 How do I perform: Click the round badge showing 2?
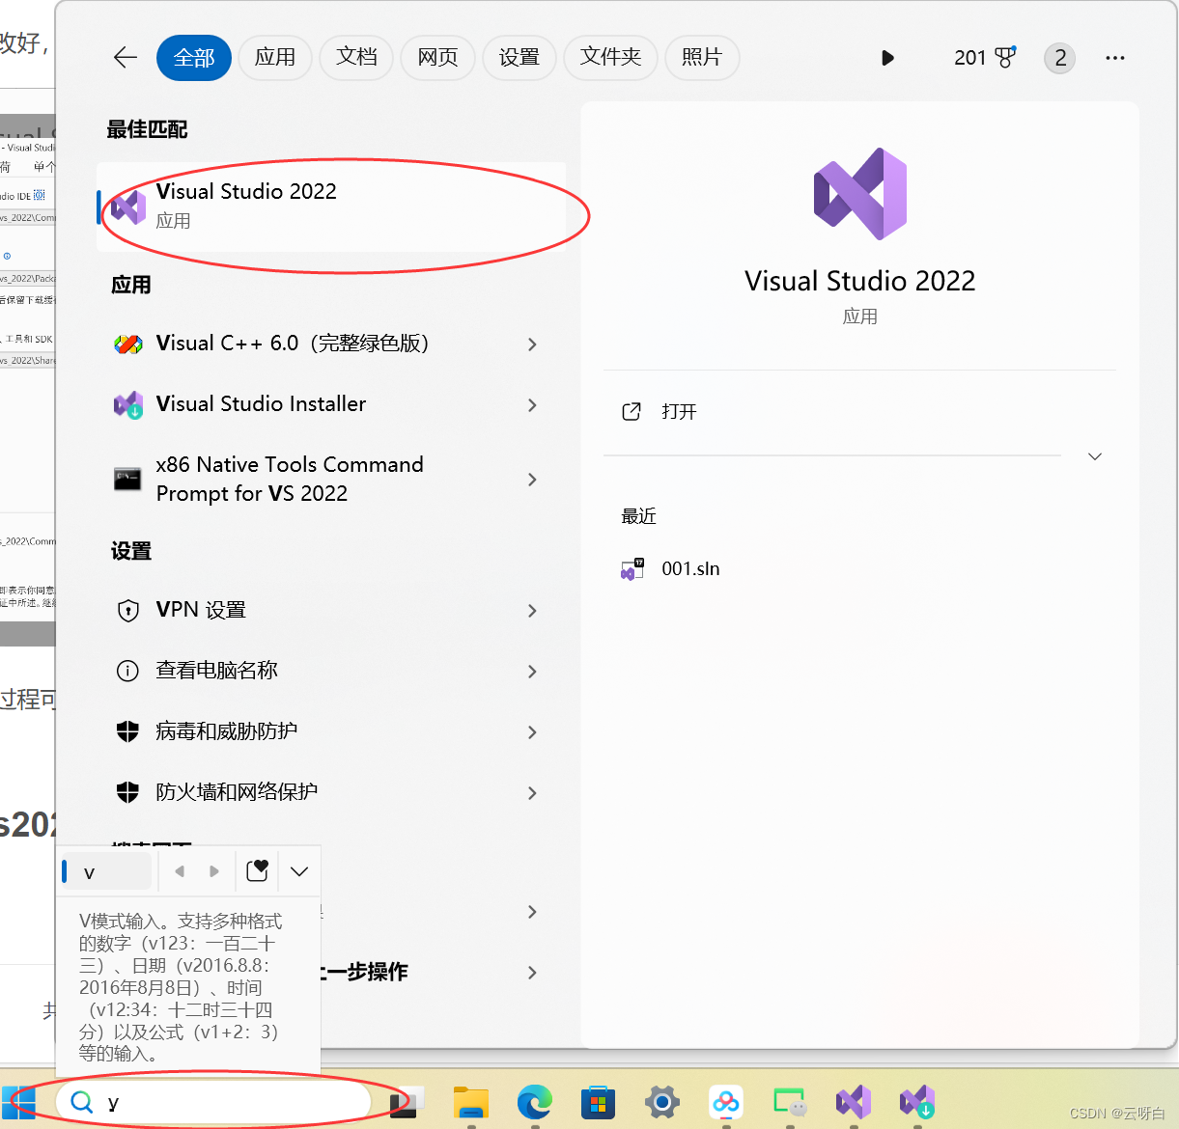(1060, 58)
